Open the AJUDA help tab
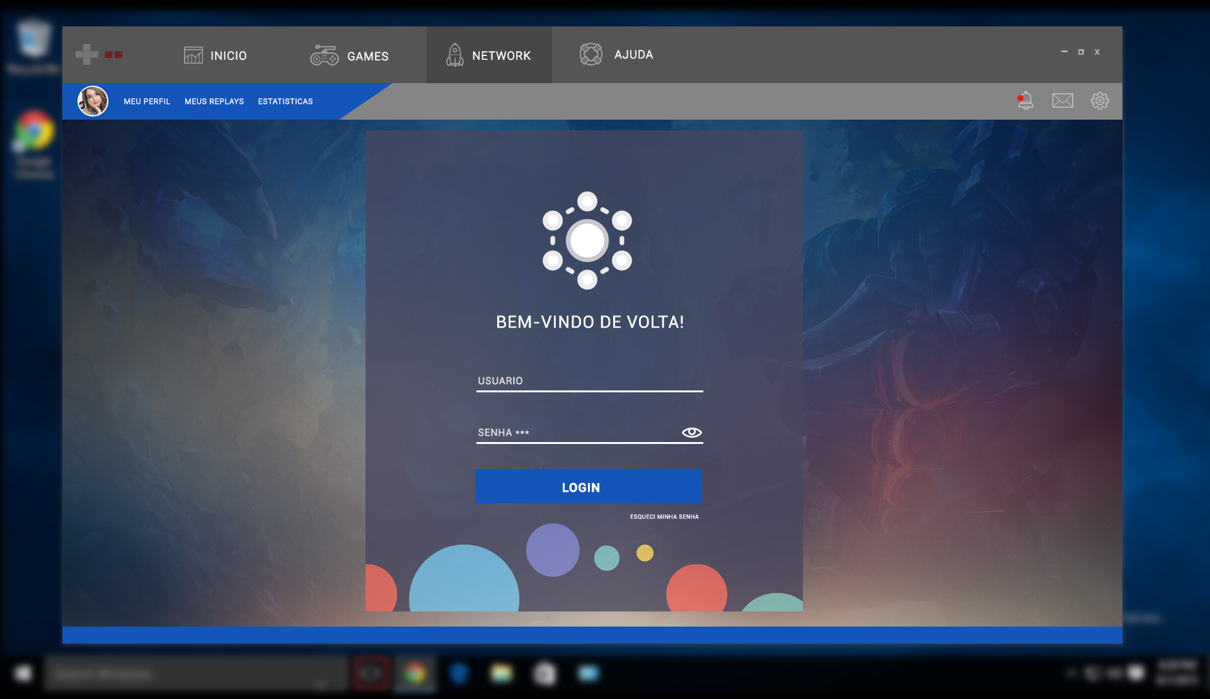 click(616, 54)
